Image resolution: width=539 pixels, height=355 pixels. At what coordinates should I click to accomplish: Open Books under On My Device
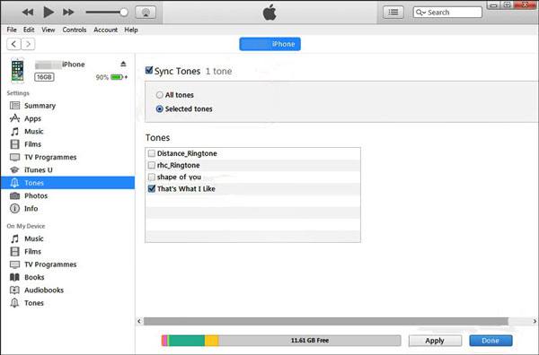(34, 277)
